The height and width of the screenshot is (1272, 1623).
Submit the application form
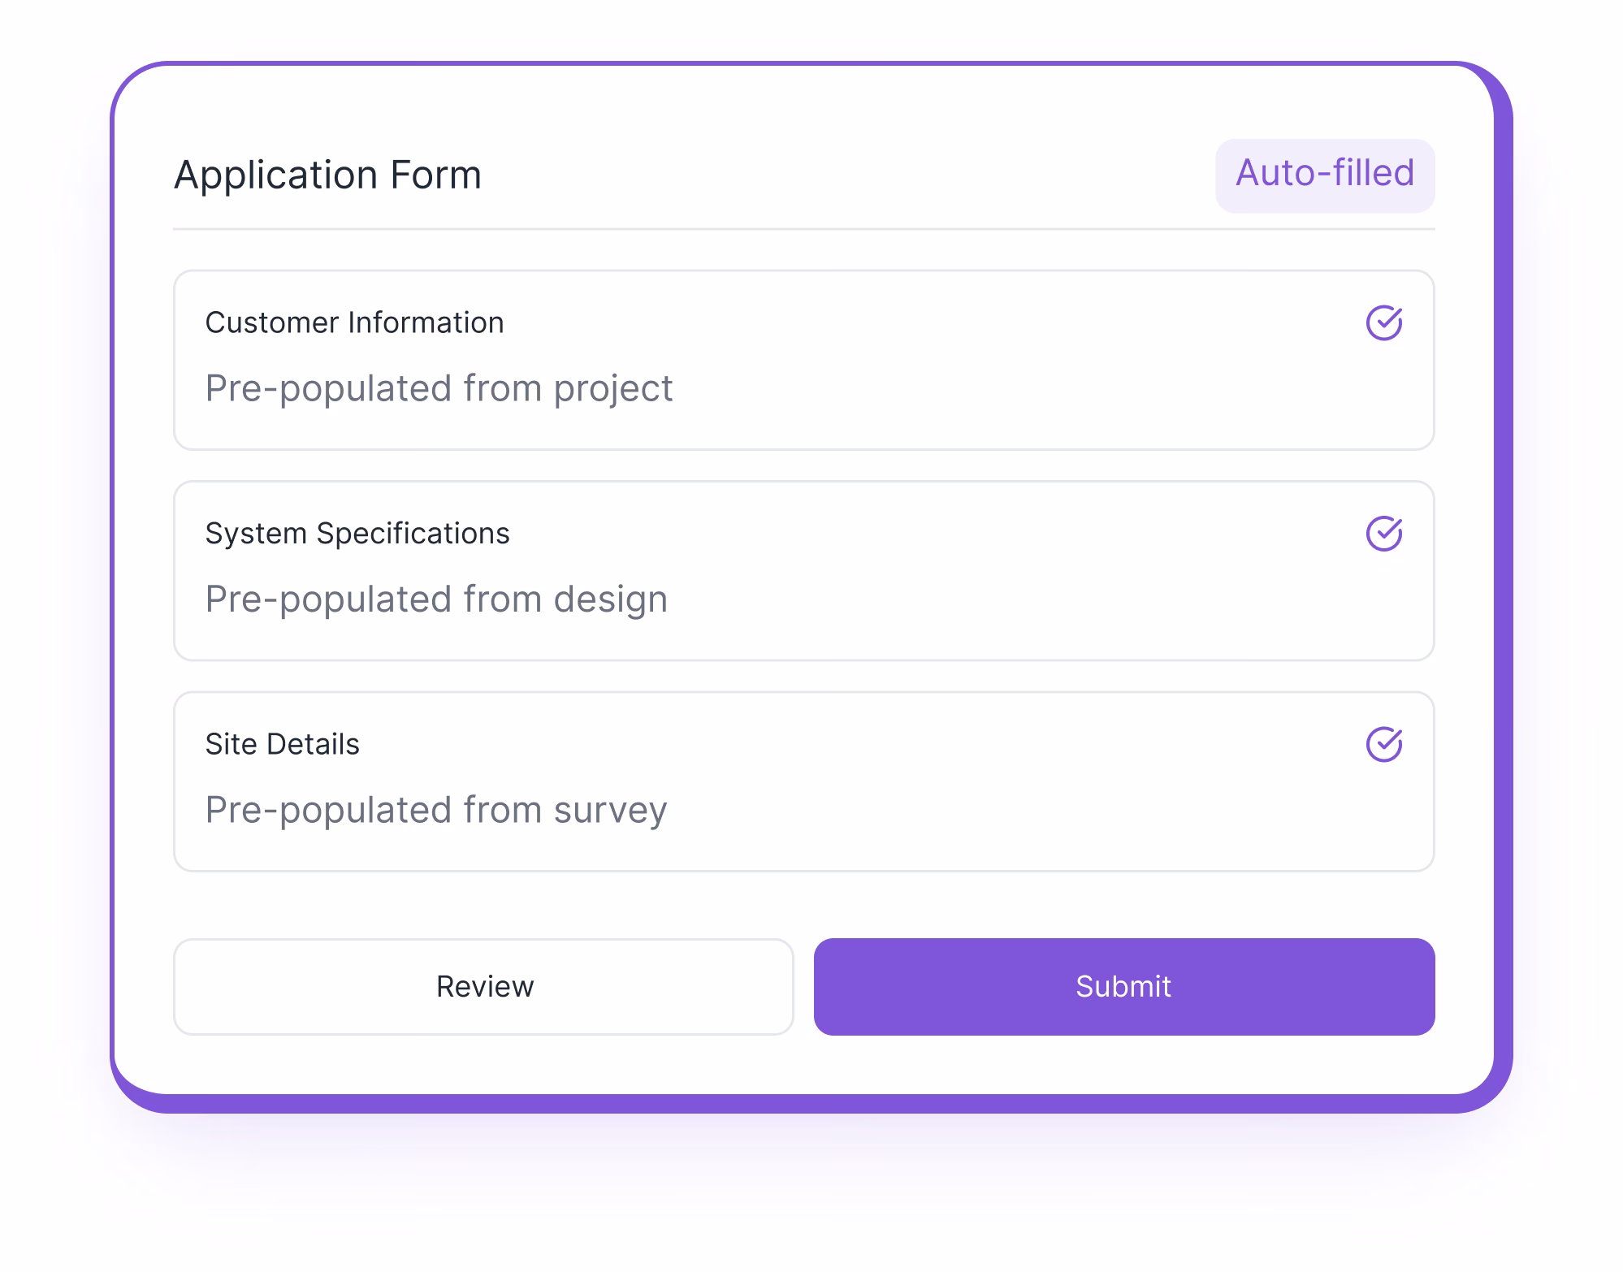click(1124, 986)
